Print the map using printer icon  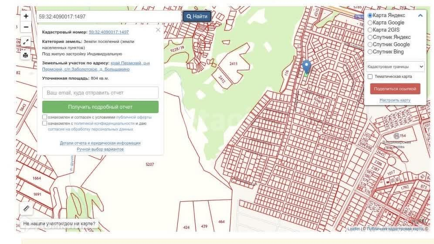pyautogui.click(x=25, y=55)
